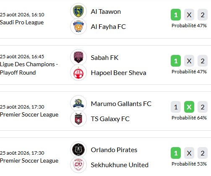Image resolution: width=211 pixels, height=176 pixels.
Task: Open the Al Taawon team name link
Action: point(106,12)
